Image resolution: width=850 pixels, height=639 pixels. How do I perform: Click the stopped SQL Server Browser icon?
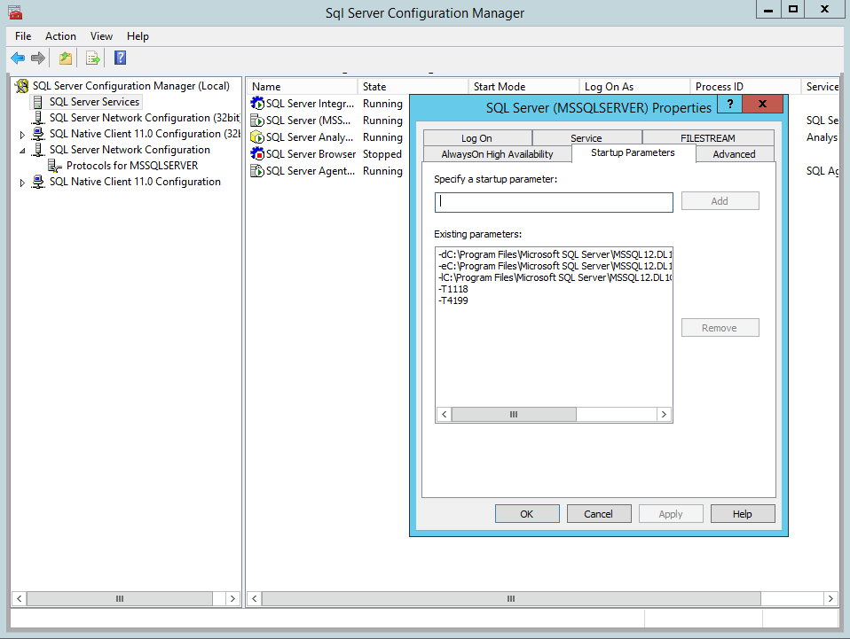click(257, 154)
